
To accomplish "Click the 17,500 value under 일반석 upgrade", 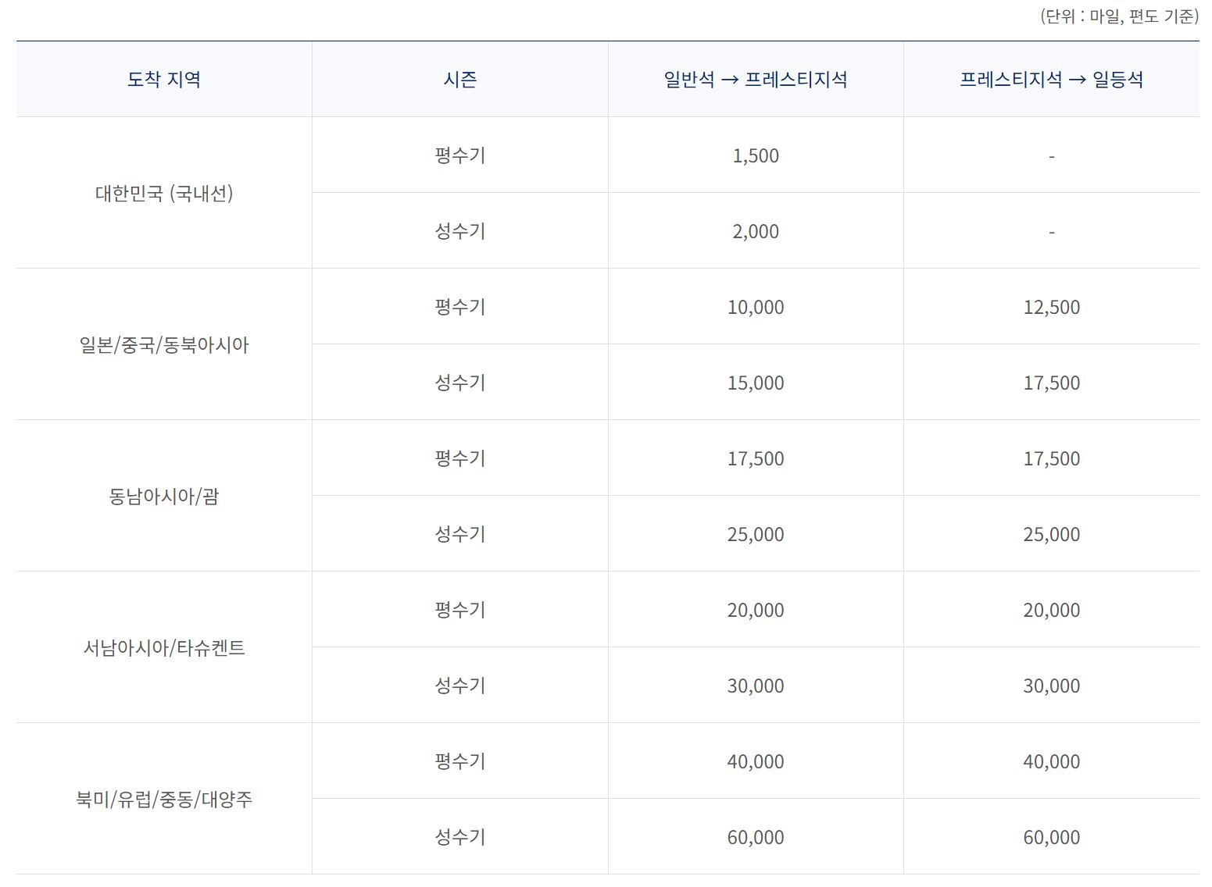I will [756, 459].
